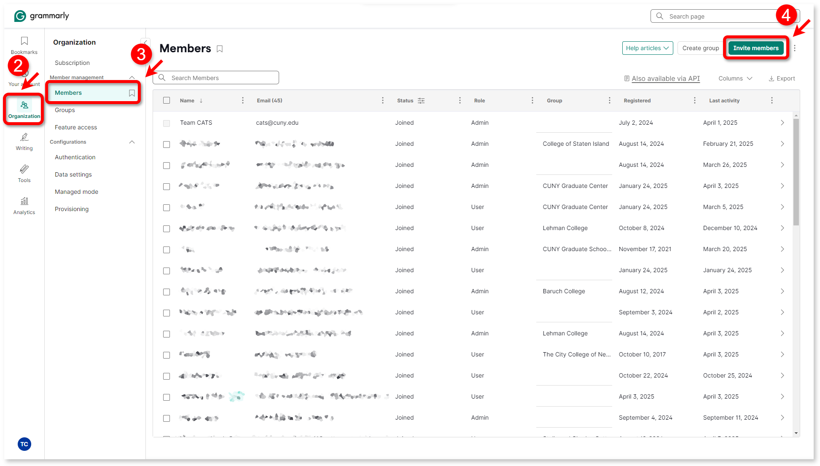Collapse the Organization side panel
The width and height of the screenshot is (820, 466).
click(145, 43)
